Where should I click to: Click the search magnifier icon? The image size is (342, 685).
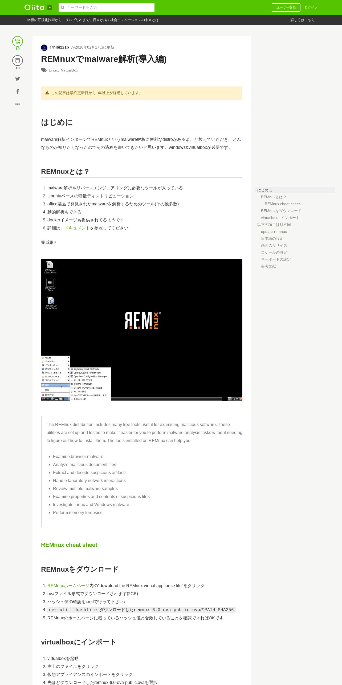(x=63, y=8)
